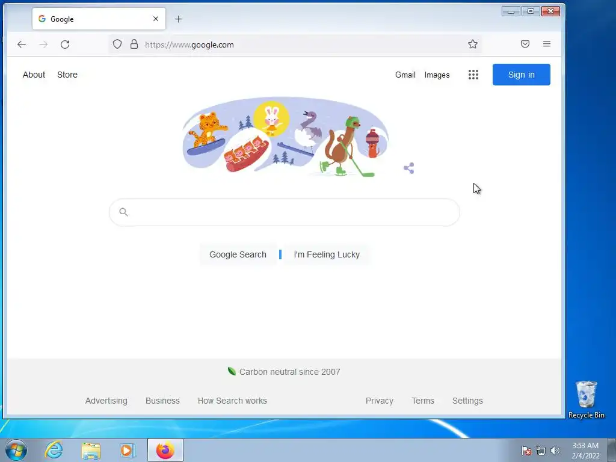
Task: Open Windows Explorer from the taskbar
Action: tap(91, 451)
